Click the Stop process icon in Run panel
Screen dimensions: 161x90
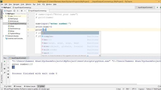(x=5, y=64)
